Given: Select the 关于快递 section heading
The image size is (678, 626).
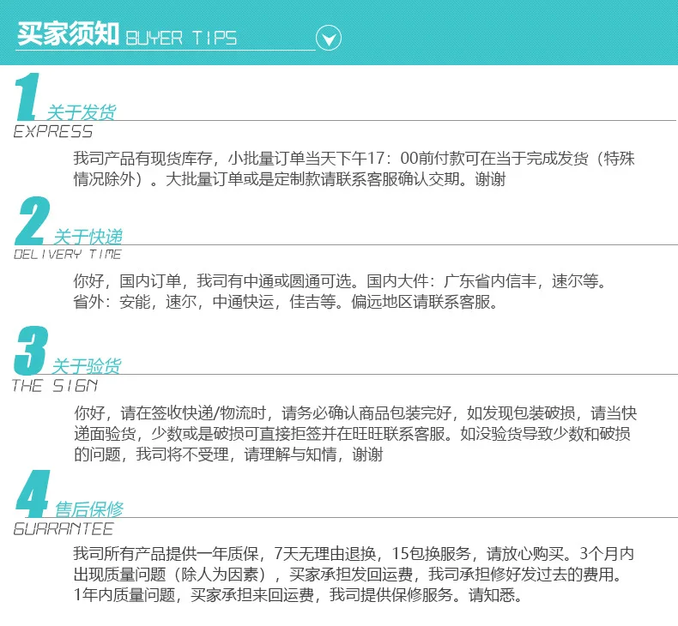Looking at the screenshot, I should click(x=88, y=237).
